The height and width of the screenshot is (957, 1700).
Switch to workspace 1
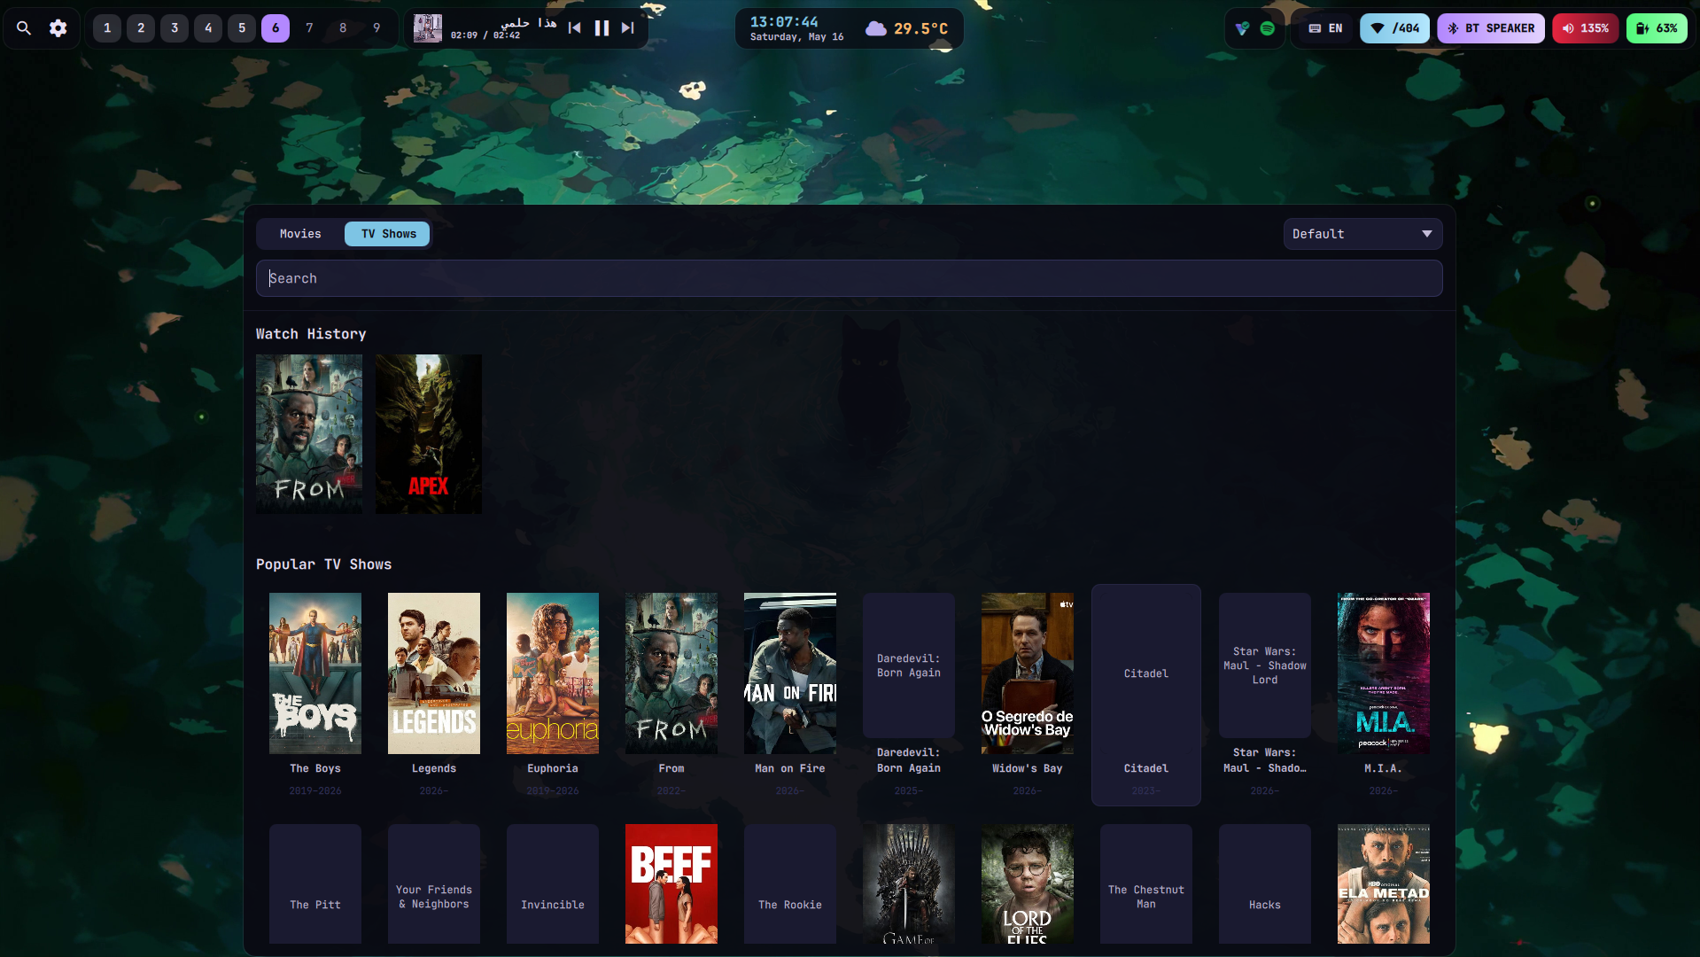[x=107, y=28]
